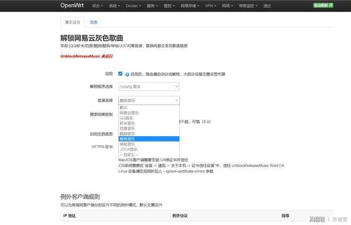Click the help icon beside the 启用 checkbox
The height and width of the screenshot is (225, 351).
127,74
